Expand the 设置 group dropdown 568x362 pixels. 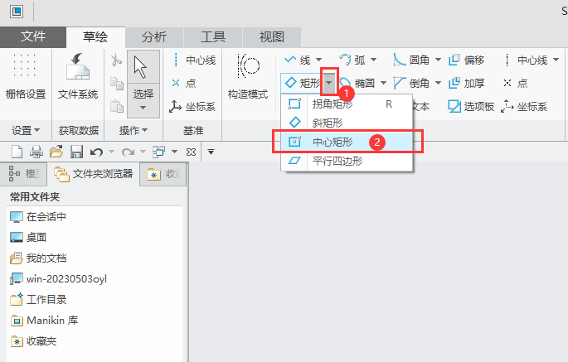[26, 130]
